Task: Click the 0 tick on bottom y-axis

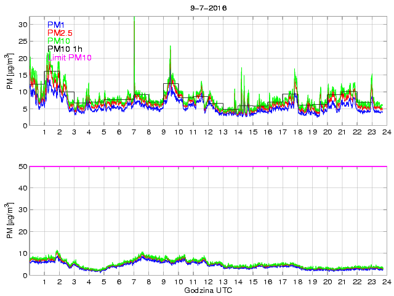Action: pyautogui.click(x=24, y=275)
